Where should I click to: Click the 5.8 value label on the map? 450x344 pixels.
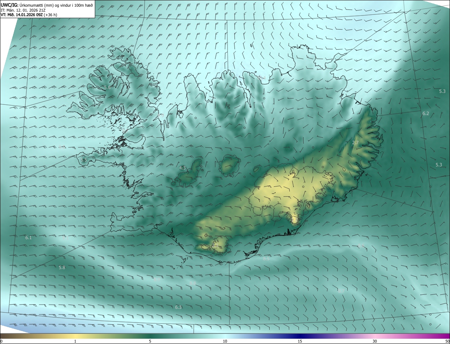pyautogui.click(x=62, y=268)
